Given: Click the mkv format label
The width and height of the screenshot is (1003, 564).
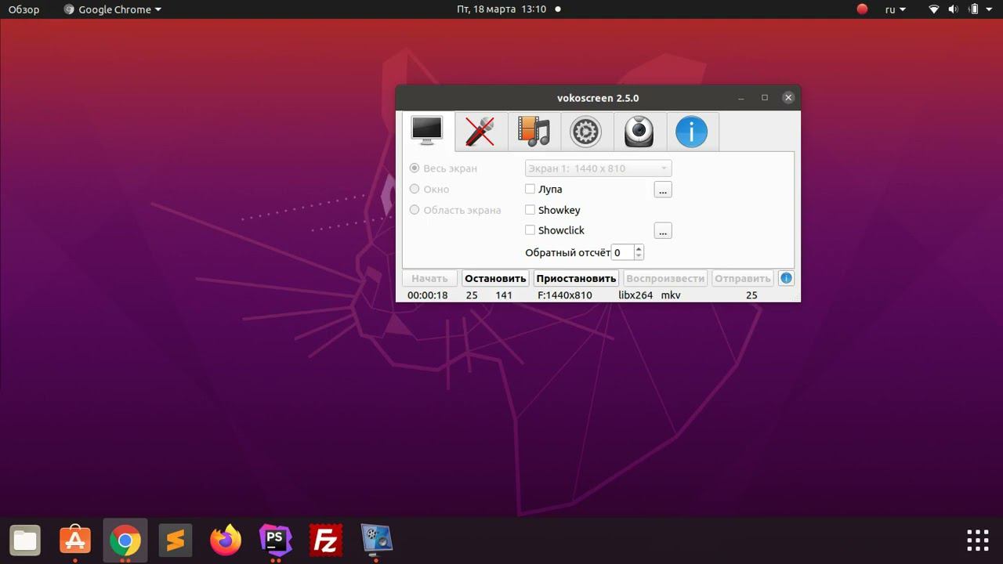Looking at the screenshot, I should click(x=671, y=295).
